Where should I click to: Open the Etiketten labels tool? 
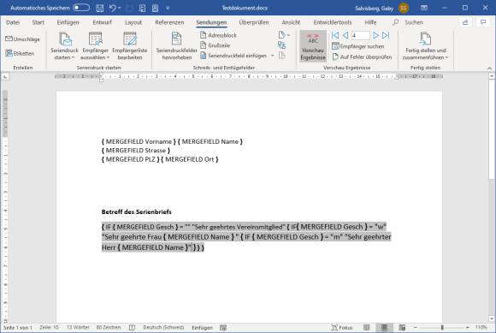click(20, 53)
